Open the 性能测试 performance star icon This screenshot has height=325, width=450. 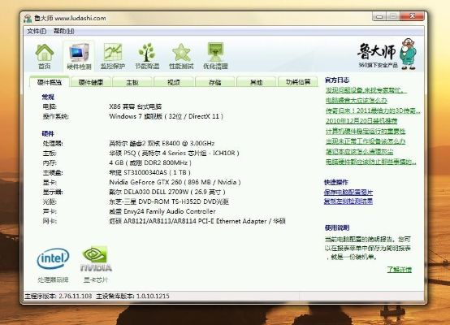pos(181,56)
